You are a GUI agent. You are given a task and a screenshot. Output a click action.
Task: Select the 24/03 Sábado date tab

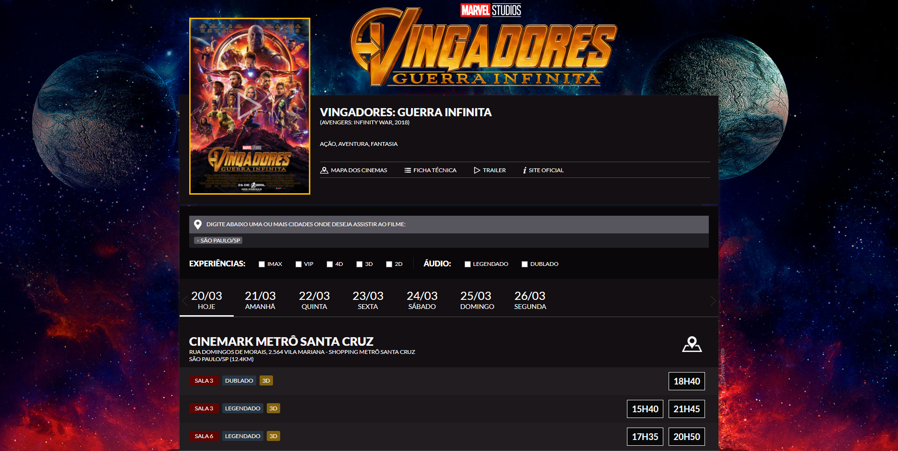(422, 300)
